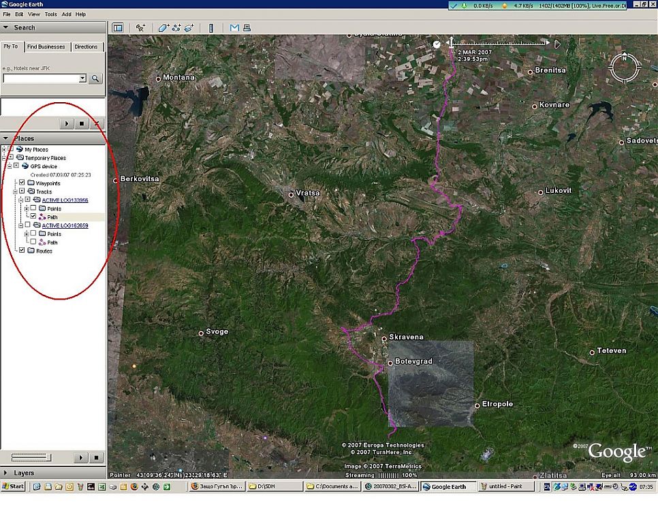658x523 pixels.
Task: Select the Add Polygon tool
Action: coord(163,28)
